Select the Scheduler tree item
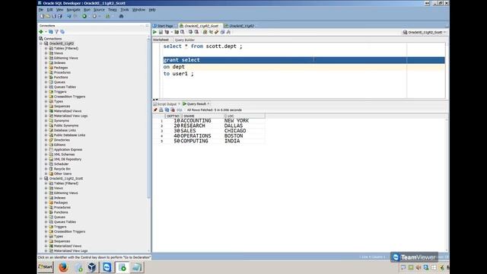 point(61,164)
